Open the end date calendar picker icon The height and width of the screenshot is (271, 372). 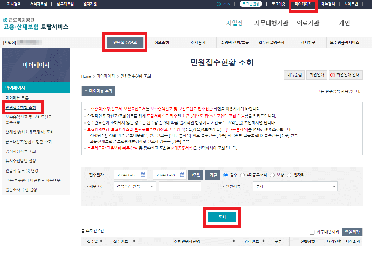coord(182,174)
